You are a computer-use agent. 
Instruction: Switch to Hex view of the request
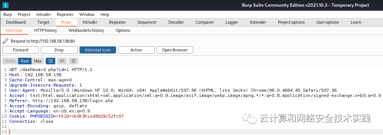(x=37, y=61)
